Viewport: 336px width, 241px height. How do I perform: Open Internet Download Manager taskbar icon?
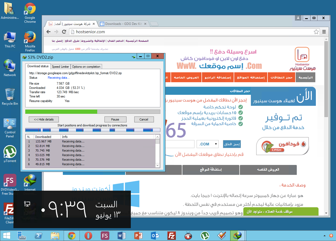237,236
